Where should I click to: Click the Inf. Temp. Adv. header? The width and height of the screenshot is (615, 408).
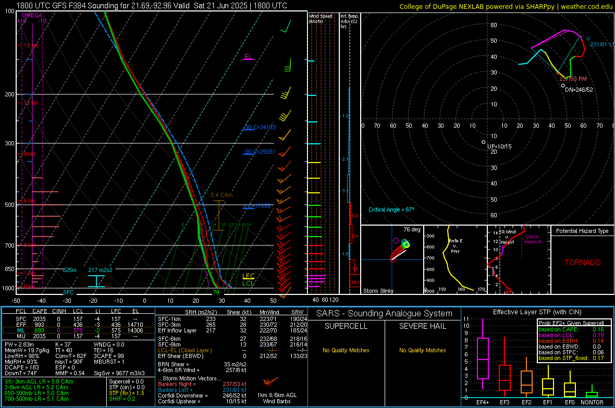[349, 21]
